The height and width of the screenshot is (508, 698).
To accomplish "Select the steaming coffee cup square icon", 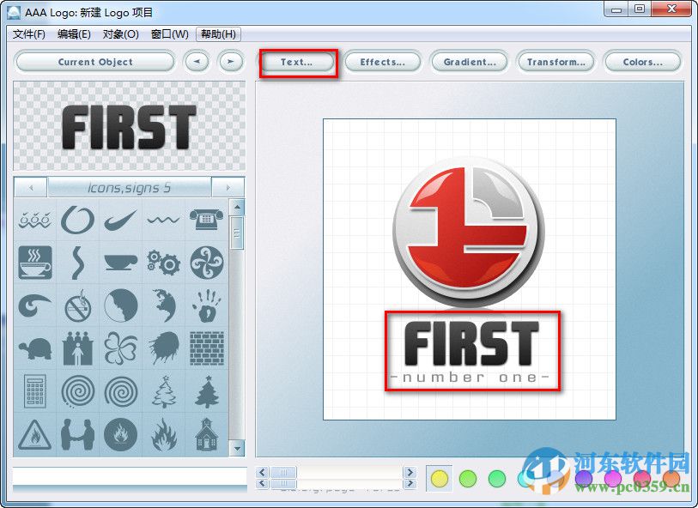I will tap(34, 263).
